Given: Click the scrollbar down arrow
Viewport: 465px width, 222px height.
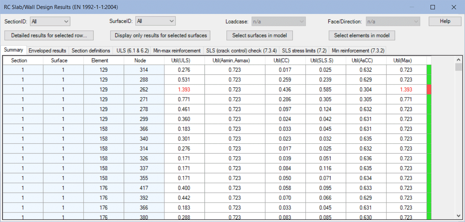Looking at the screenshot, I should tap(458, 216).
